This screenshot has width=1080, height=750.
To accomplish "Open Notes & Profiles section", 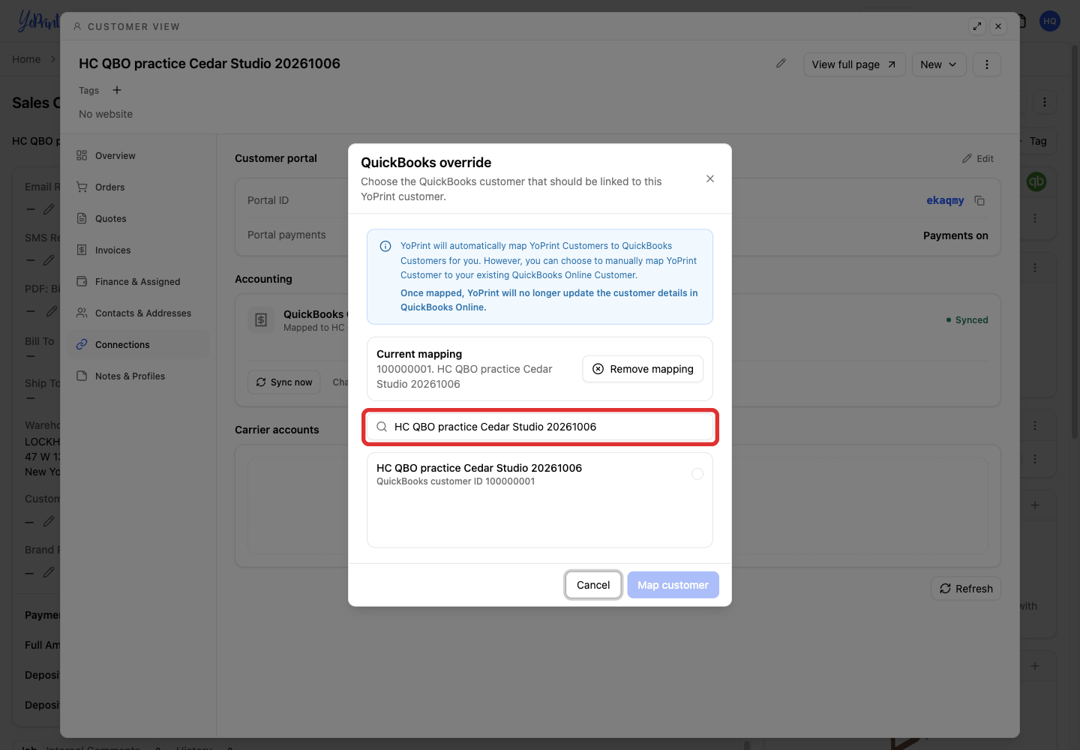I will coord(138,376).
